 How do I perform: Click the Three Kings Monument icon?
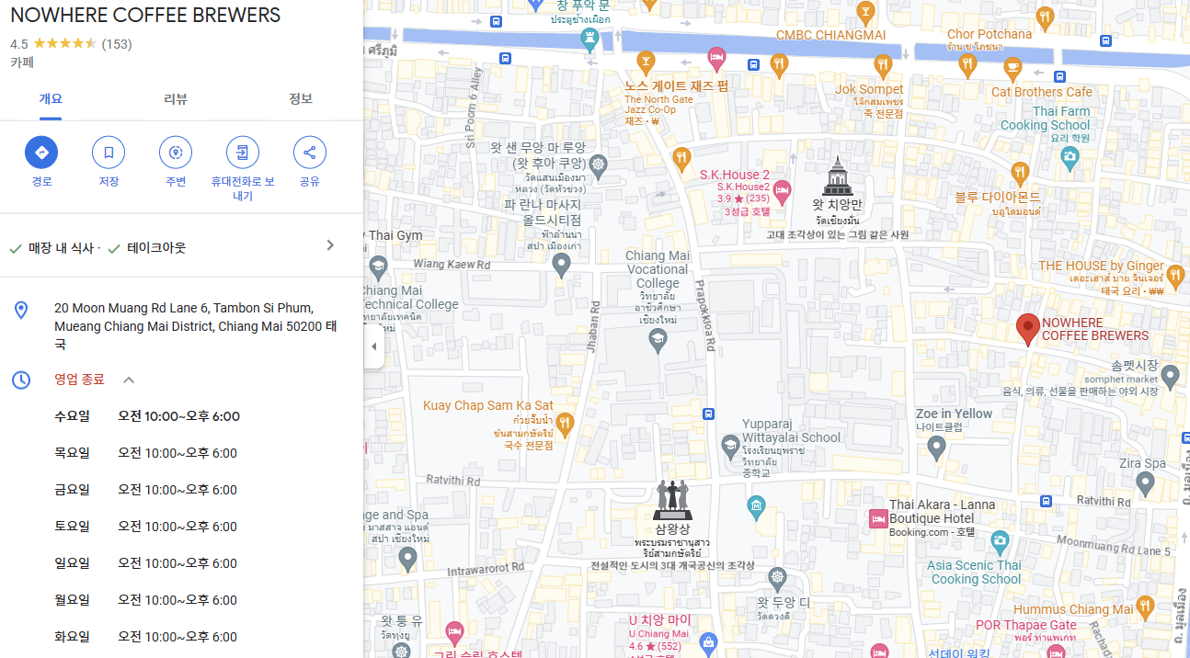coord(671,499)
